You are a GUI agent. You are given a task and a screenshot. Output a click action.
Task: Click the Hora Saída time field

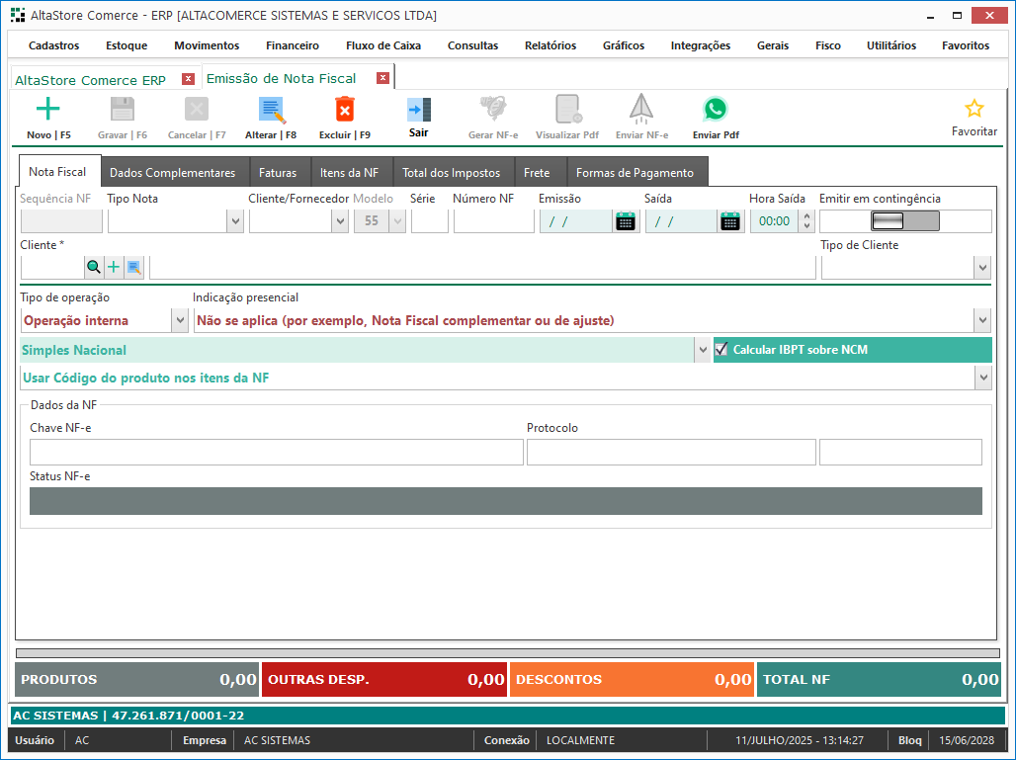coord(775,221)
